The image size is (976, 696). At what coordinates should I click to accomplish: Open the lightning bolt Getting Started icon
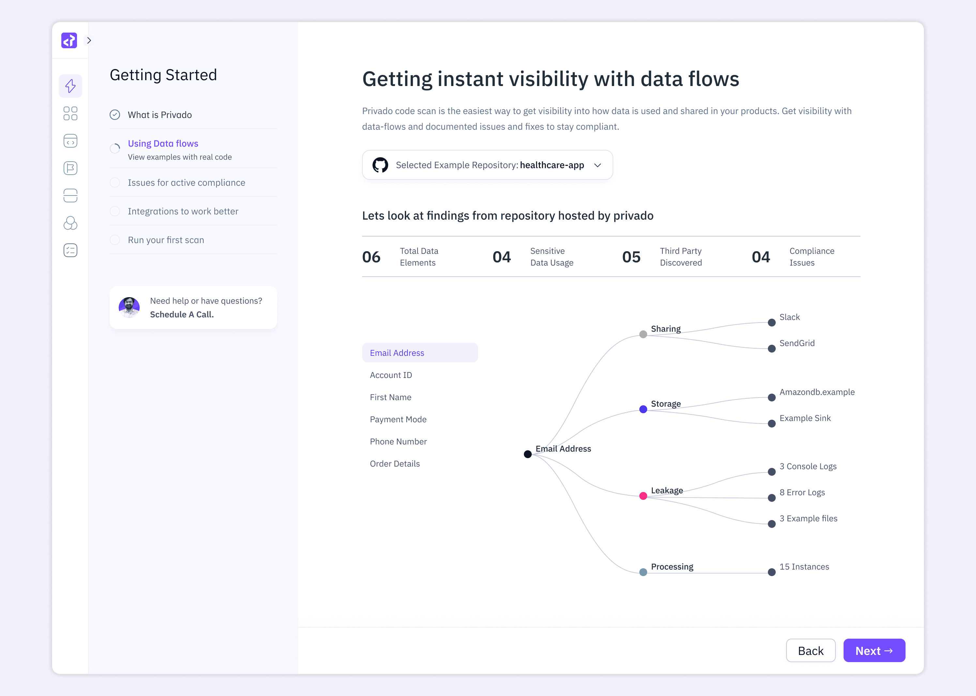point(70,86)
